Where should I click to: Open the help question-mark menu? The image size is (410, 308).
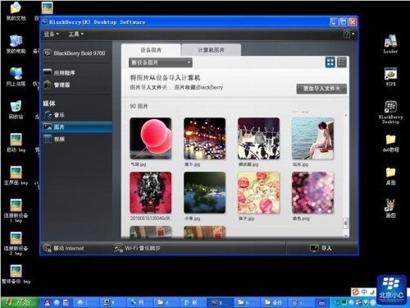[x=348, y=34]
